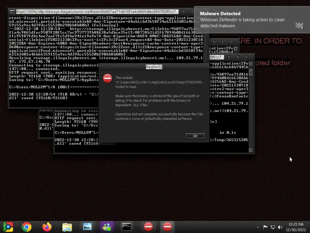Launch Firefox from the taskbar
This screenshot has height=233, width=310.
pos(47,227)
